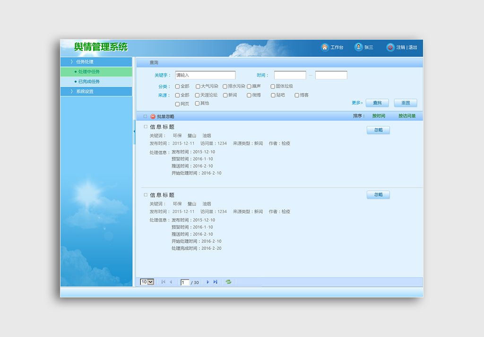Check the 网页 source box
The image size is (484, 337).
coord(178,104)
